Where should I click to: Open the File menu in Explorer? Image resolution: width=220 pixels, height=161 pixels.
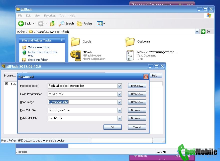pyautogui.click(x=20, y=15)
